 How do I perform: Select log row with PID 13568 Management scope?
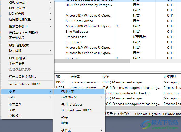(118, 82)
